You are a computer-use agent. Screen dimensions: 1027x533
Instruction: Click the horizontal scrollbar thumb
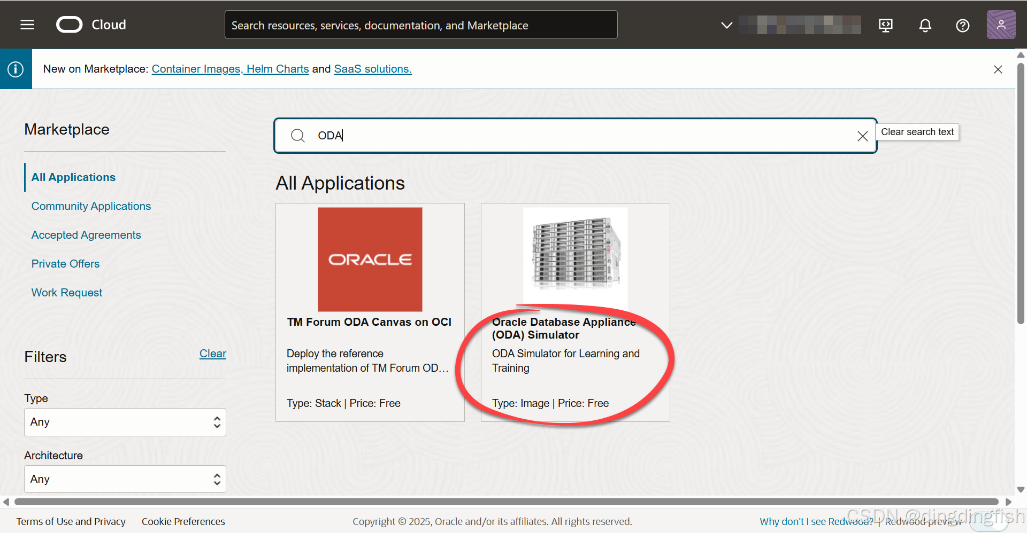tap(506, 502)
